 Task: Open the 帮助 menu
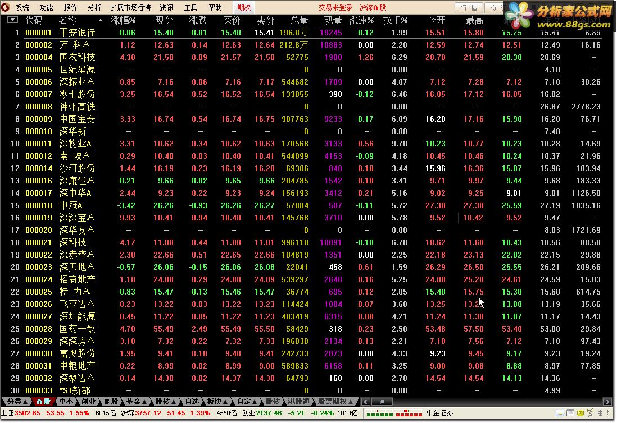tap(215, 7)
